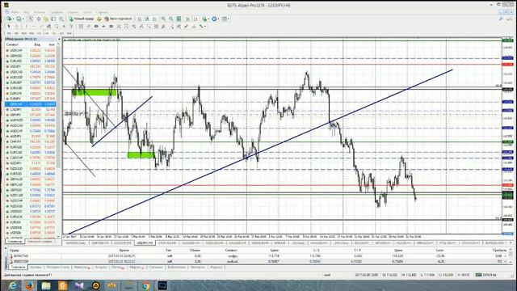Toggle chart shift from right edge
This screenshot has height=291, width=517.
click(x=195, y=19)
